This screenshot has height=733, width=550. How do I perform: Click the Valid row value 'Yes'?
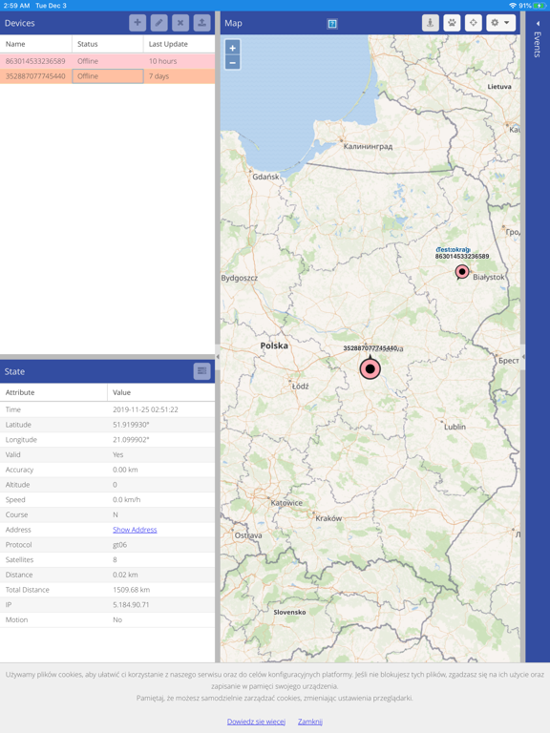(x=117, y=454)
